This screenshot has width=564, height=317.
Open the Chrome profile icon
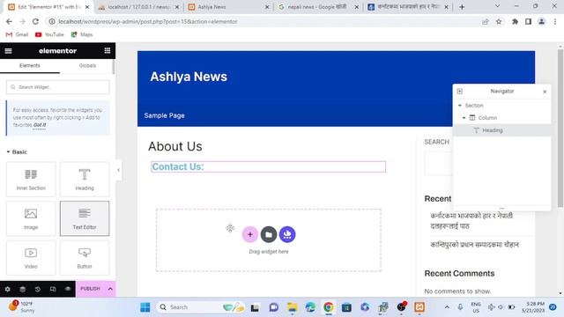(541, 21)
